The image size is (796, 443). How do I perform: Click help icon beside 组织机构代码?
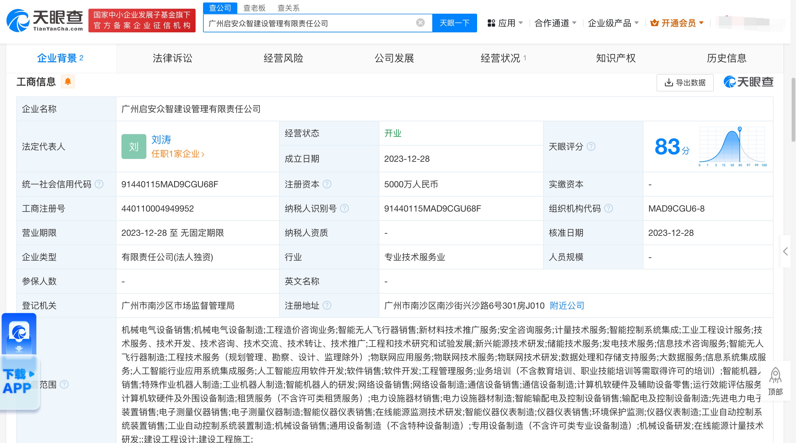pos(608,208)
